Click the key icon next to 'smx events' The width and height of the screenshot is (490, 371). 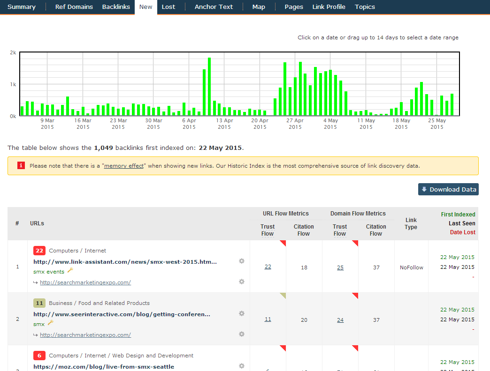tap(70, 271)
